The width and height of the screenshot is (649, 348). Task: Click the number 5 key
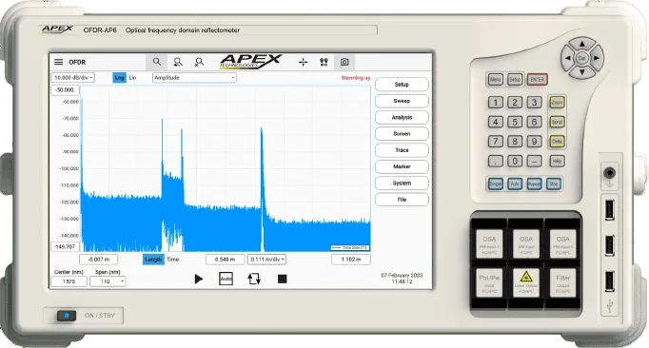click(515, 122)
